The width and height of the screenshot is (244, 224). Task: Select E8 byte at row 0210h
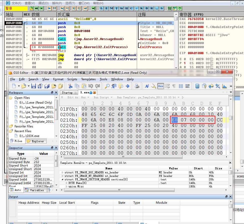(174, 120)
